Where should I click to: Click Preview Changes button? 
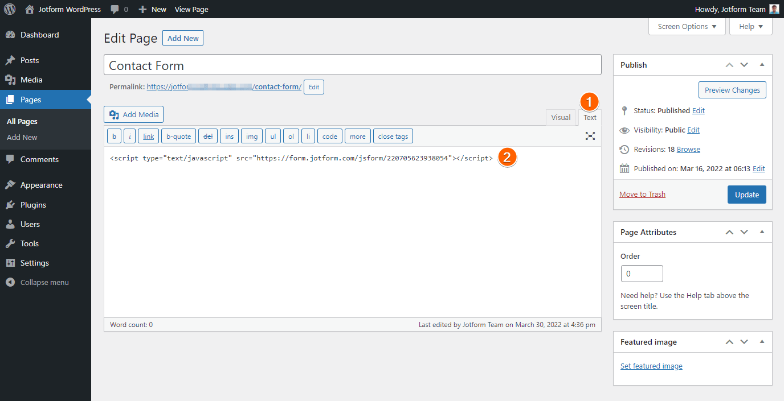tap(732, 90)
